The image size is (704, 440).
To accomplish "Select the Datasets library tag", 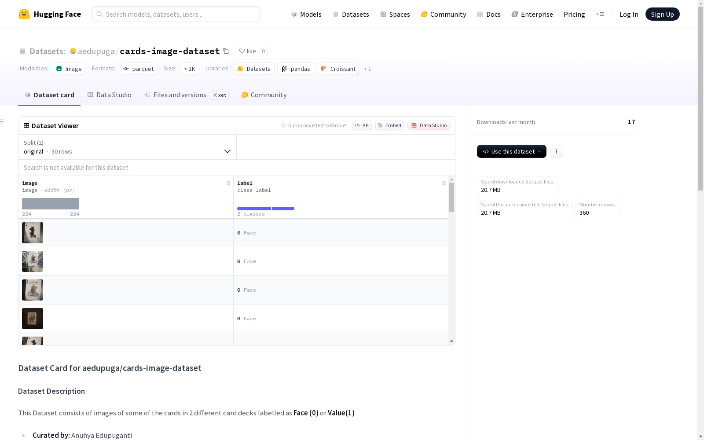I will click(x=254, y=69).
